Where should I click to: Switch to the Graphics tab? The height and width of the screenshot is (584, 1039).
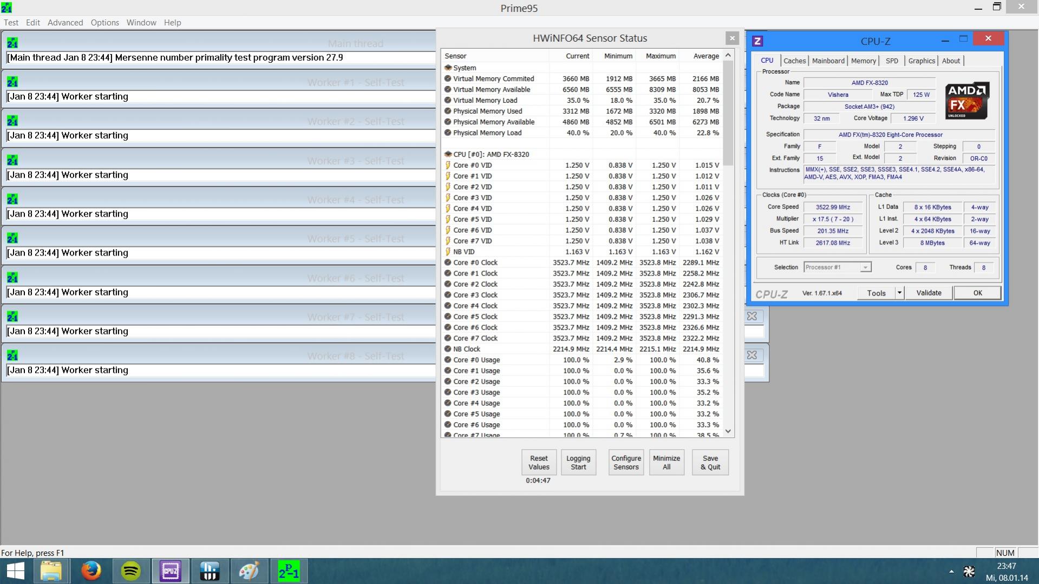(922, 61)
